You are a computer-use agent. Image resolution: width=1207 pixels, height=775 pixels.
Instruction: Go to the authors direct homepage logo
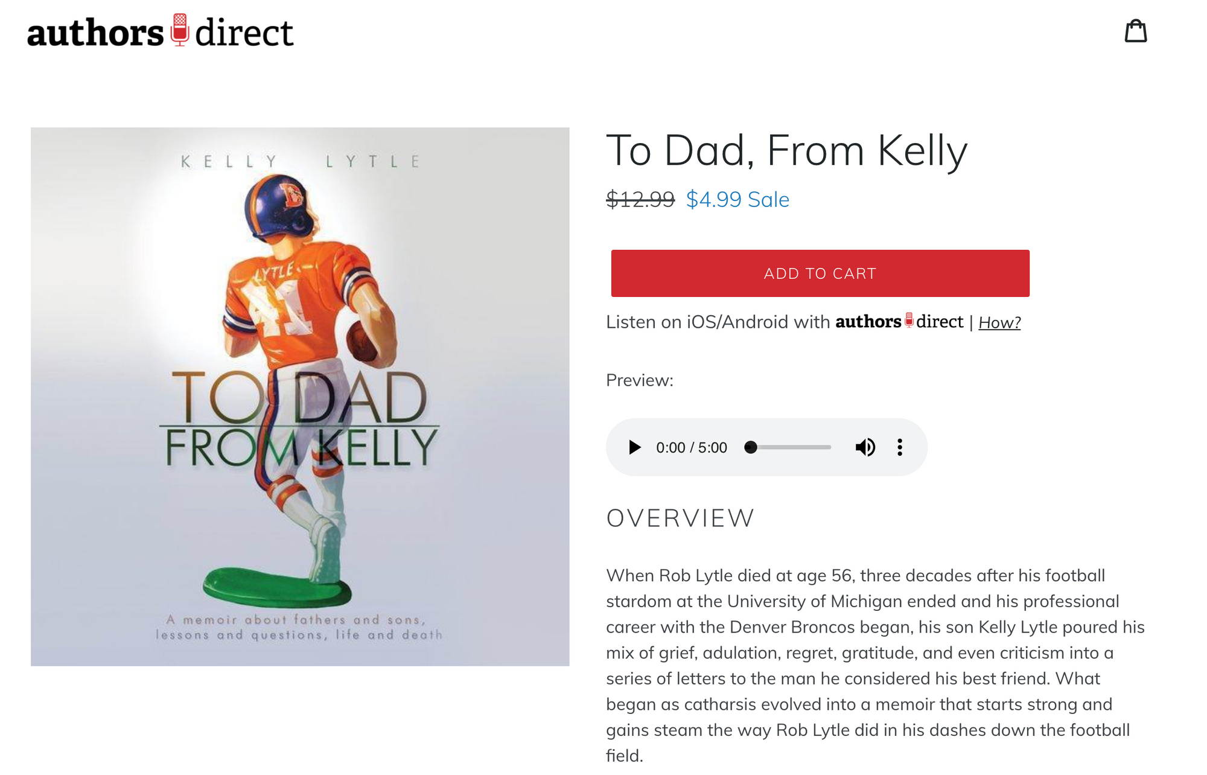pos(160,31)
